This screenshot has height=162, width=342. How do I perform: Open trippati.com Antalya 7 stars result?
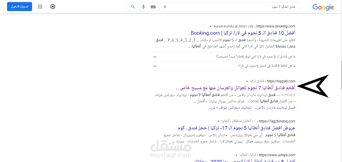click(x=235, y=88)
